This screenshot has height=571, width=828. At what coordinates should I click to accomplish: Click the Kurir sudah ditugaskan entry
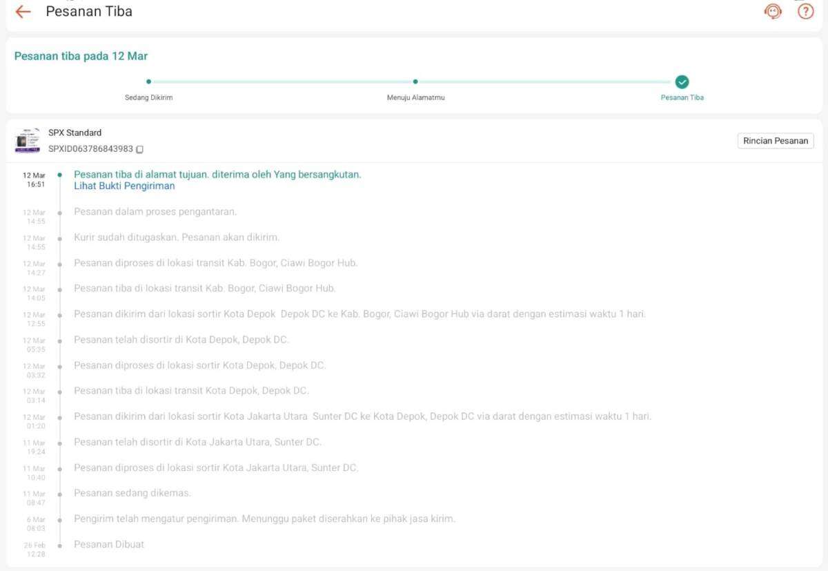click(177, 238)
